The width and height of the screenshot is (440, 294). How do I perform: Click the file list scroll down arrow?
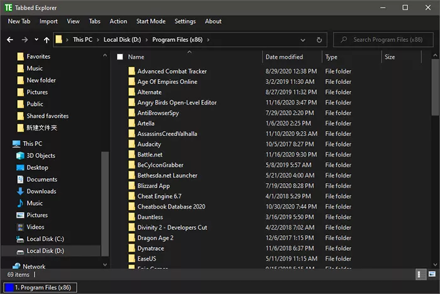coord(435,265)
